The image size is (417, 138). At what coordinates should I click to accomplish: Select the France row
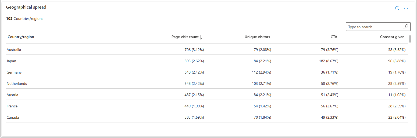click(12, 106)
